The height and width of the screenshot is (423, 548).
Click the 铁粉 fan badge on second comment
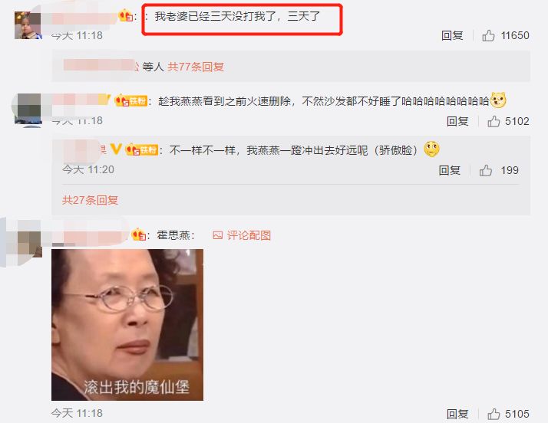(131, 101)
